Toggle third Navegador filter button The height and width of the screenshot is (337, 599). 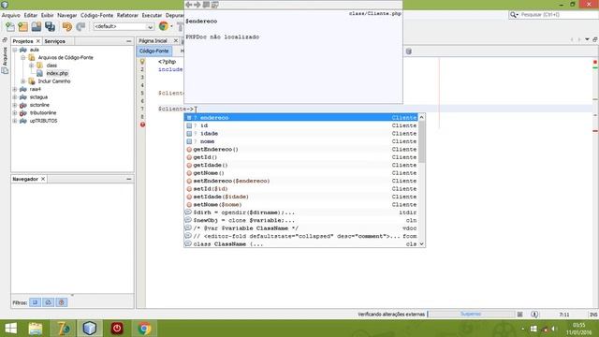coord(62,302)
